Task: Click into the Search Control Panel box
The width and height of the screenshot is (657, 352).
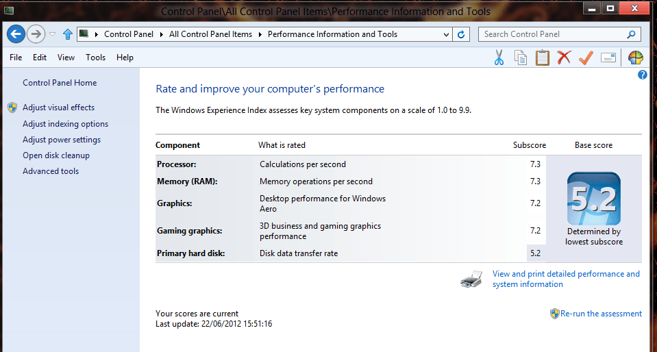Action: point(559,34)
